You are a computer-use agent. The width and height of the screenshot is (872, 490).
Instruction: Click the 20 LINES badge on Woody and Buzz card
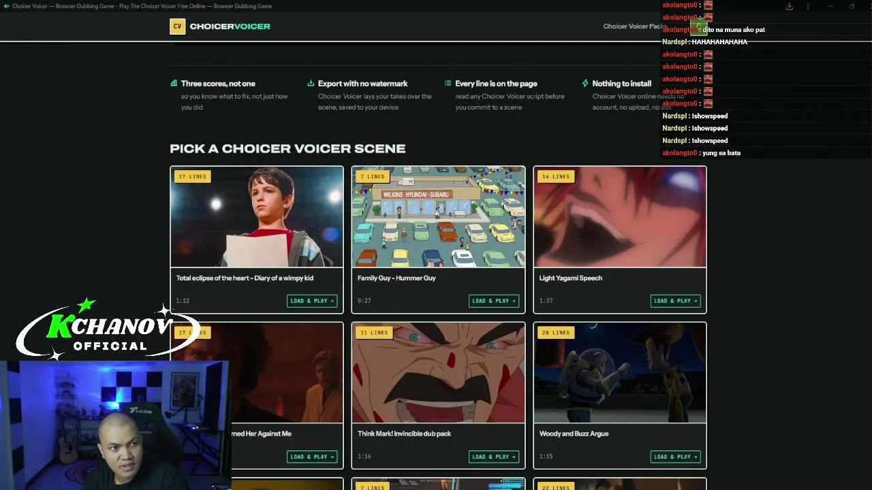pos(556,332)
